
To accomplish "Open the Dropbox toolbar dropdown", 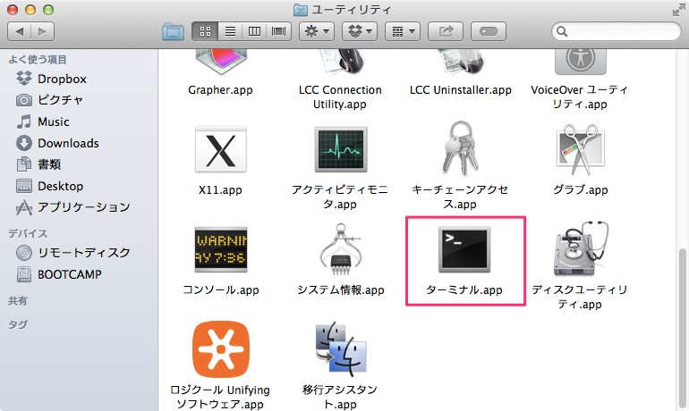I will (x=360, y=31).
